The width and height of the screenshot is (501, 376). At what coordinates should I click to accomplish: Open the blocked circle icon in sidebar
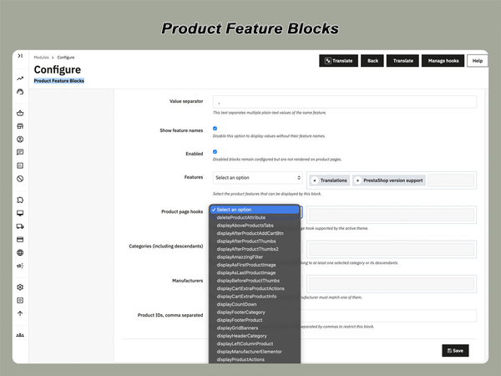[20, 179]
